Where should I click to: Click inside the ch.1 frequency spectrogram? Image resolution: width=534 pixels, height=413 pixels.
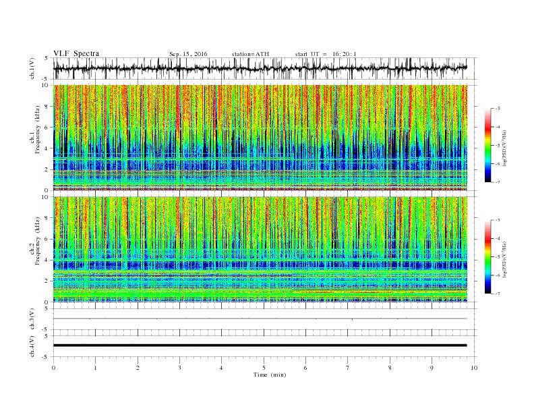260,138
